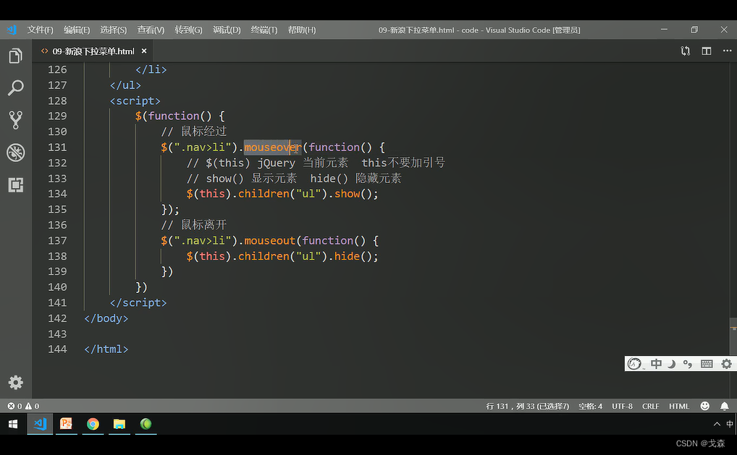Image resolution: width=737 pixels, height=455 pixels.
Task: Split the editor with the split icon
Action: coord(706,51)
